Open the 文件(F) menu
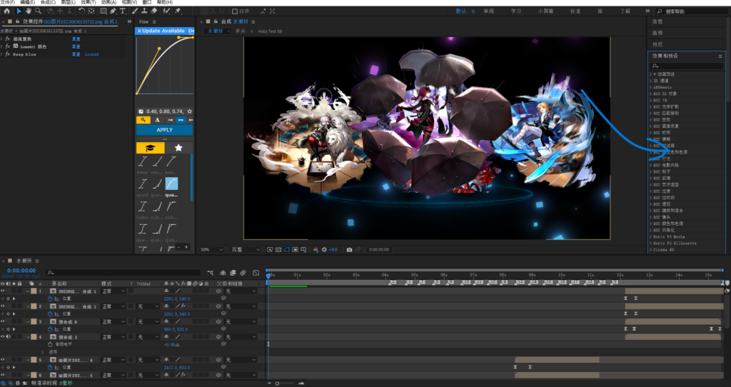Viewport: 731px width, 387px height. 7,2
